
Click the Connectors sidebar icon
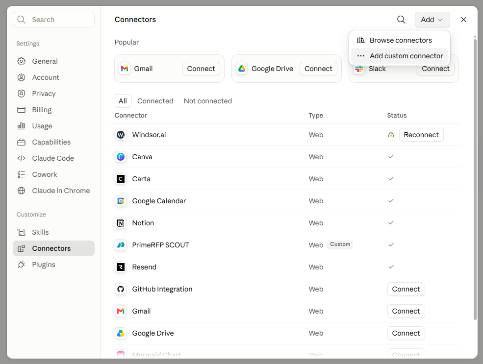tap(21, 248)
